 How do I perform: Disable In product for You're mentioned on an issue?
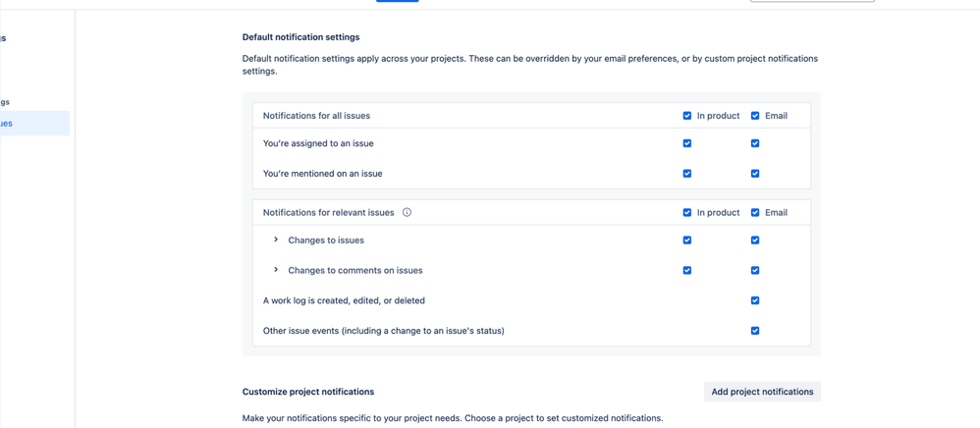click(687, 174)
